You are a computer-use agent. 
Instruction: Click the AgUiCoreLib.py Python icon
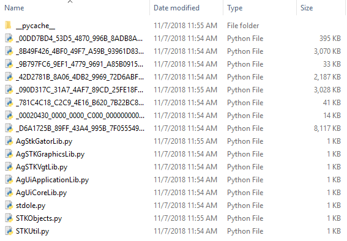point(9,192)
